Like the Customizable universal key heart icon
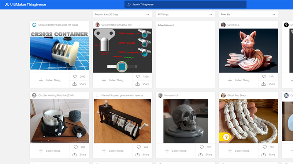 click(138, 77)
